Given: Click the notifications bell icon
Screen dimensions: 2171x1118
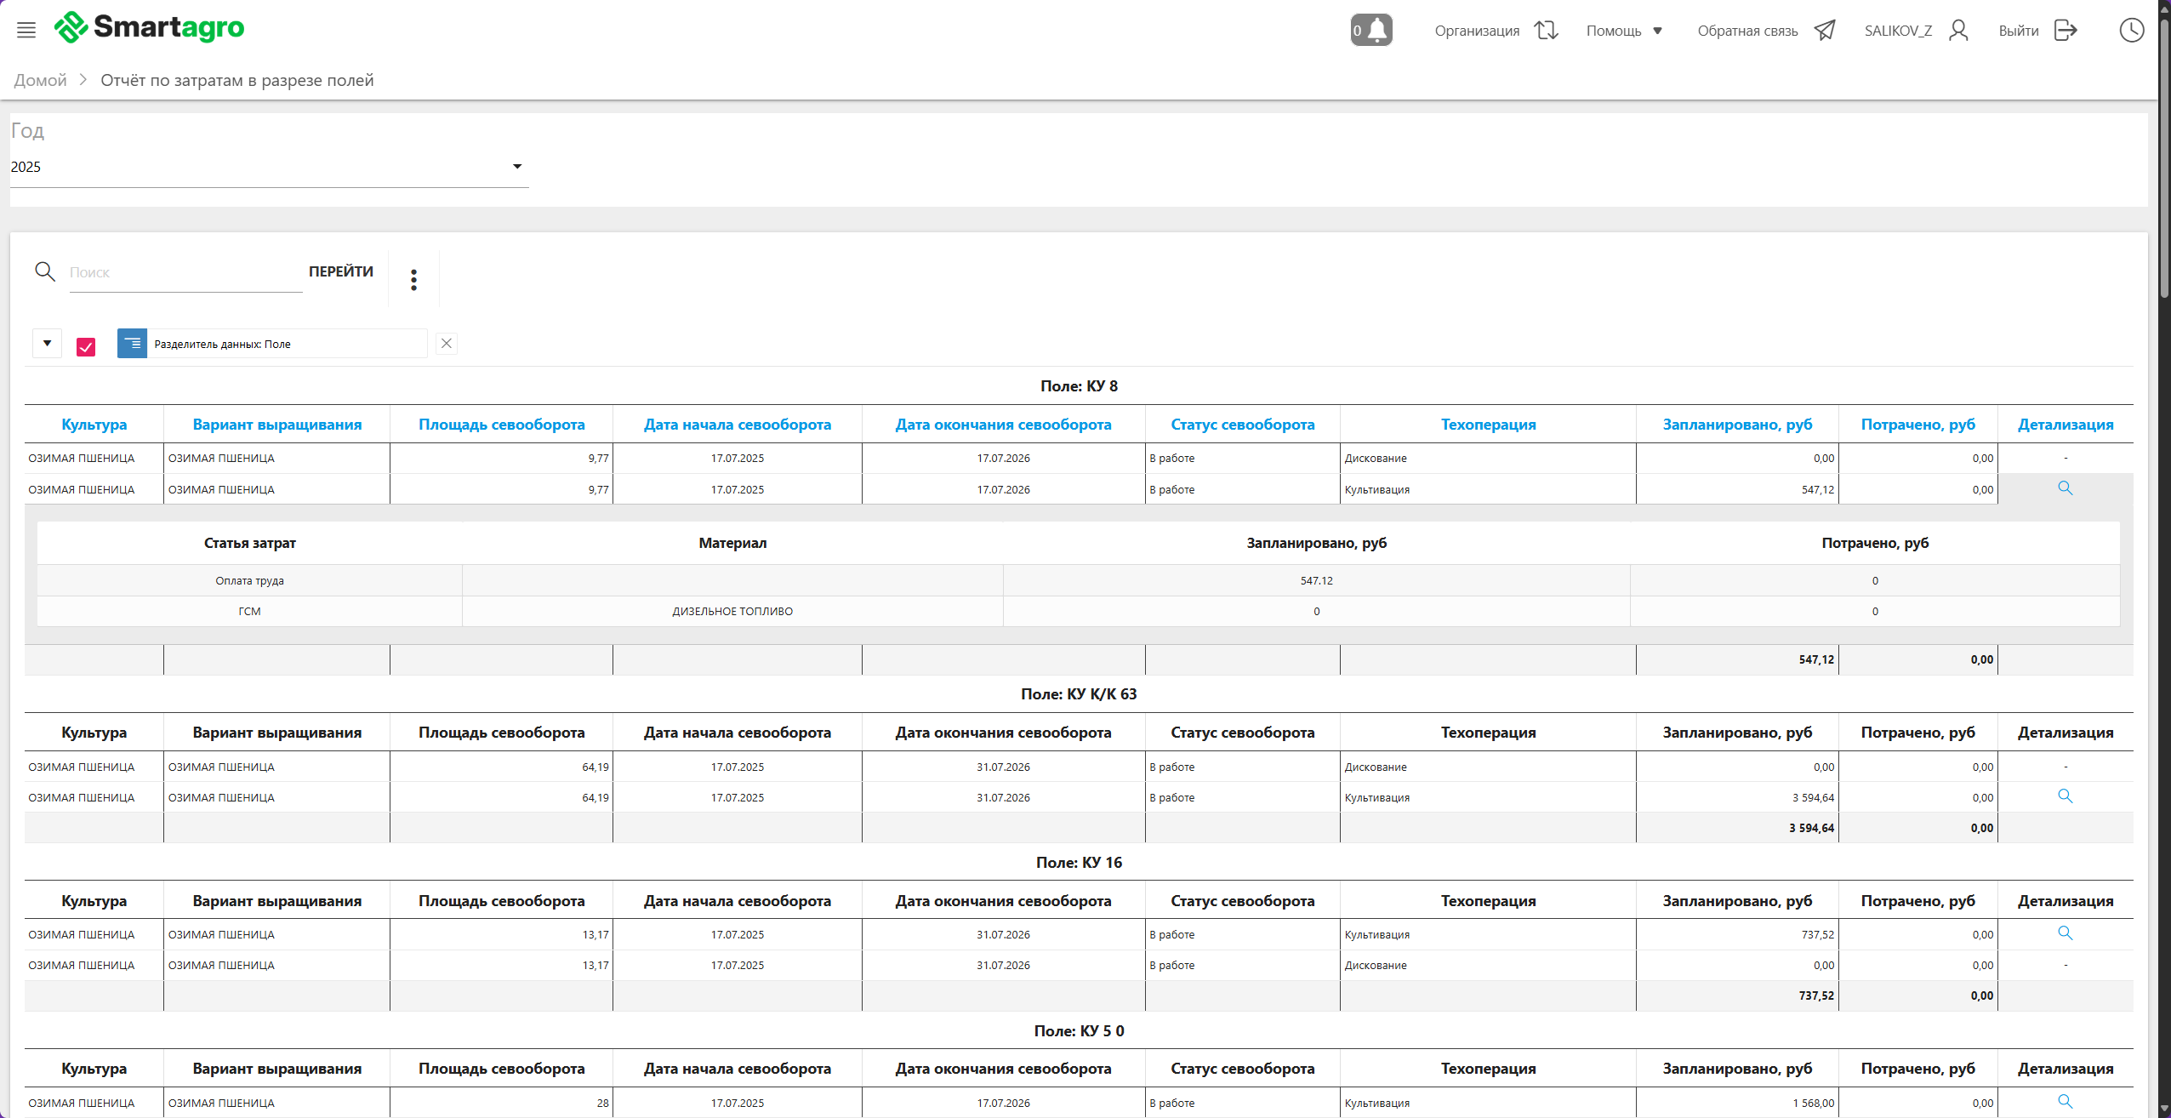Looking at the screenshot, I should coord(1371,31).
